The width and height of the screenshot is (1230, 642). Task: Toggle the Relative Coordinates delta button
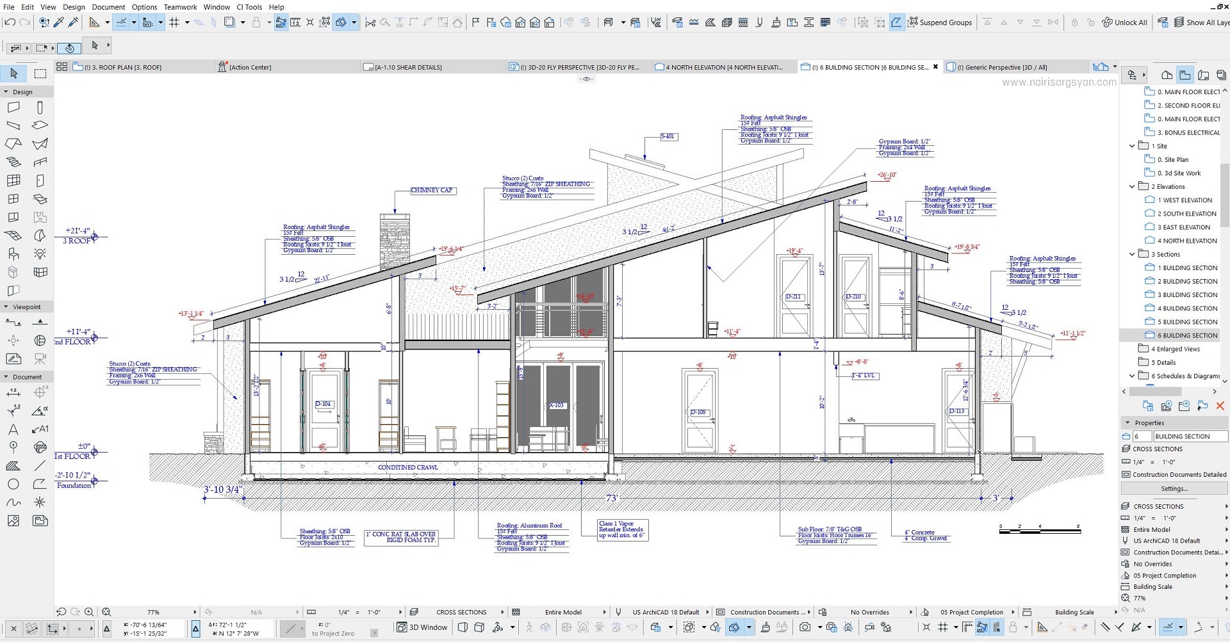point(195,629)
